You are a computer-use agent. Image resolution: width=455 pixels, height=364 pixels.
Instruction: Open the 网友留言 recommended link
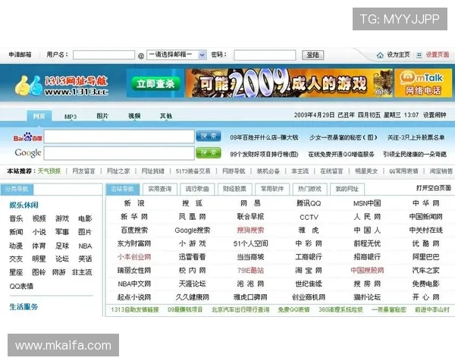83,171
